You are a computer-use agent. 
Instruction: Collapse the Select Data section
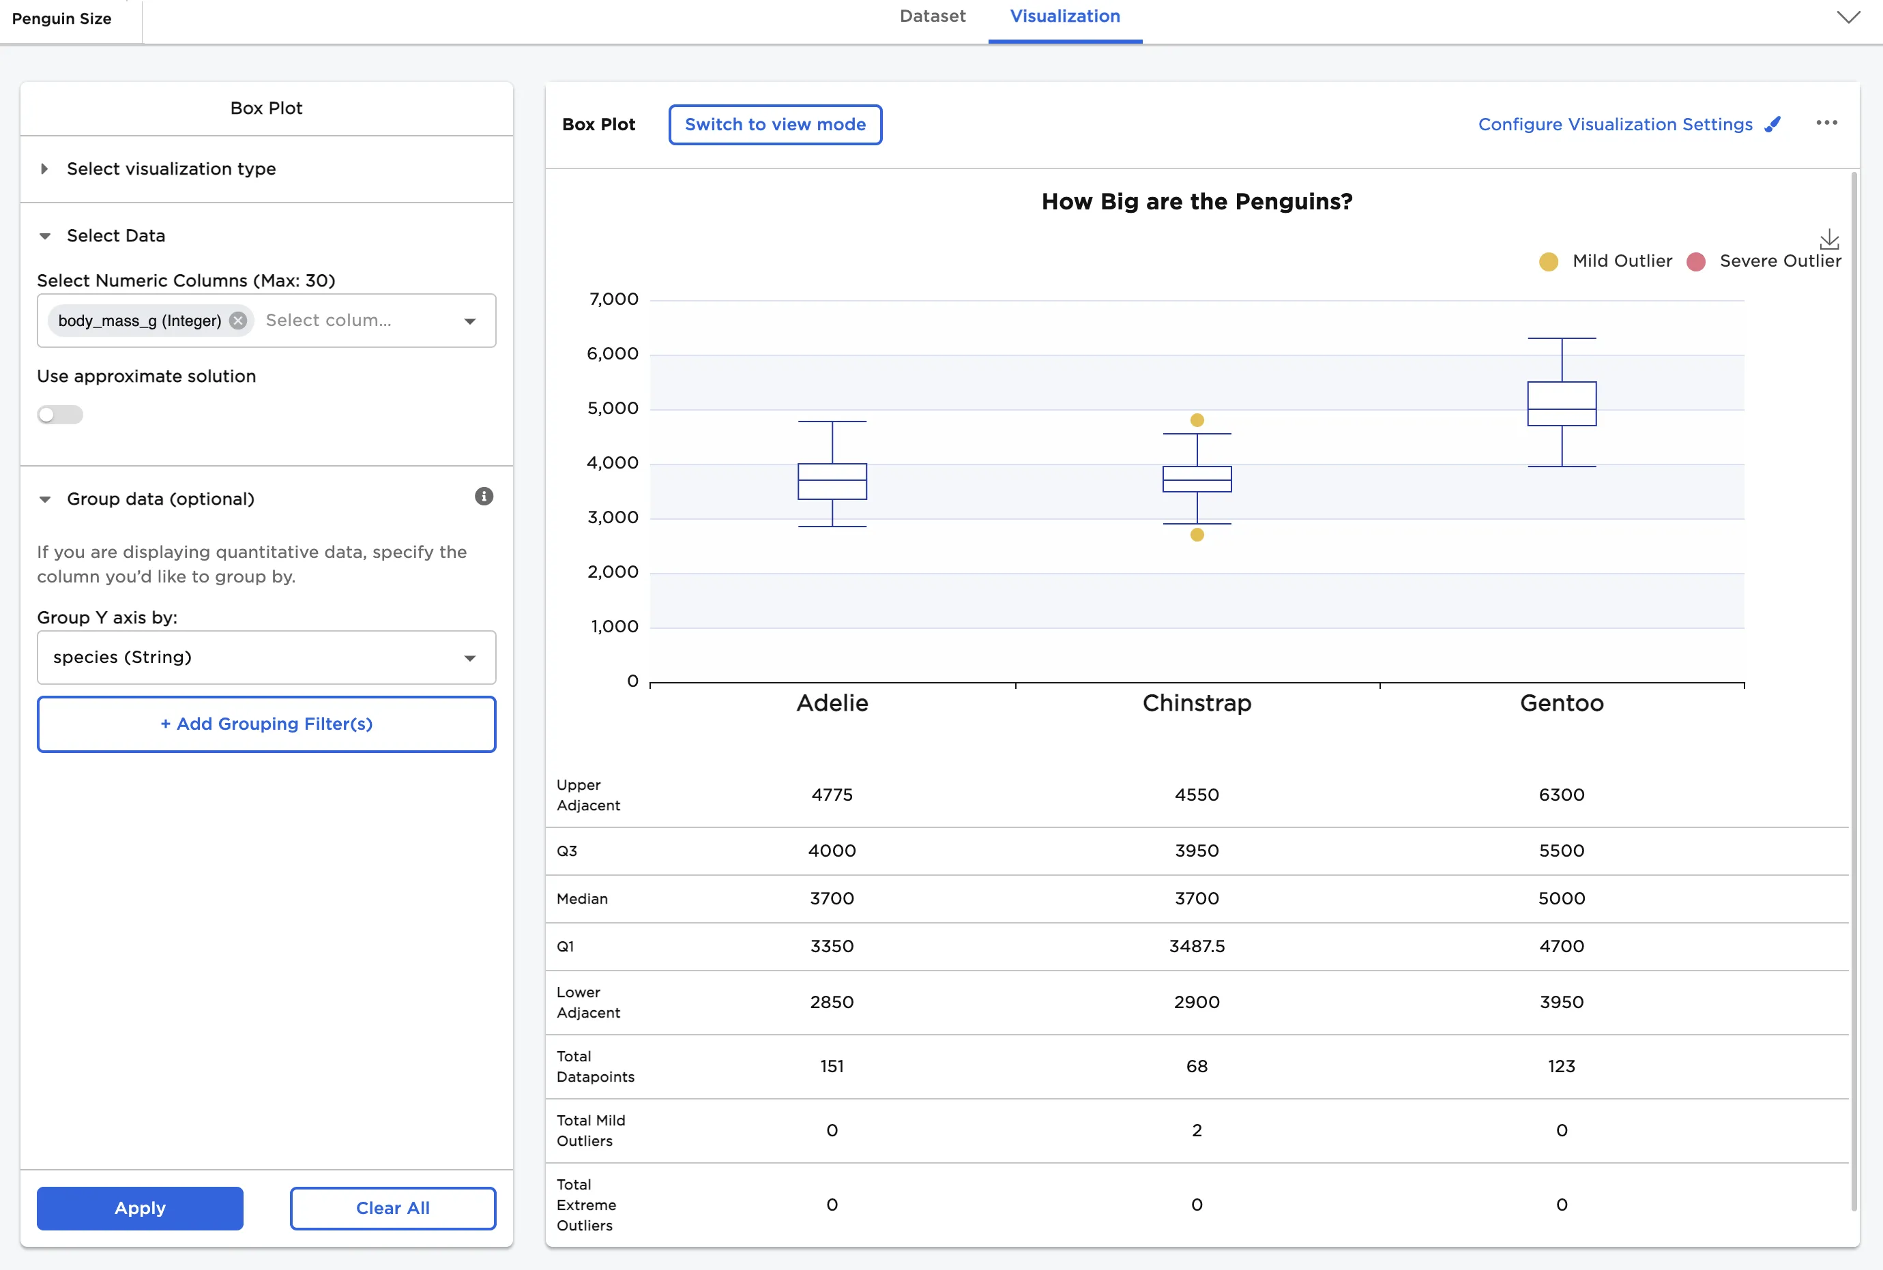click(116, 236)
